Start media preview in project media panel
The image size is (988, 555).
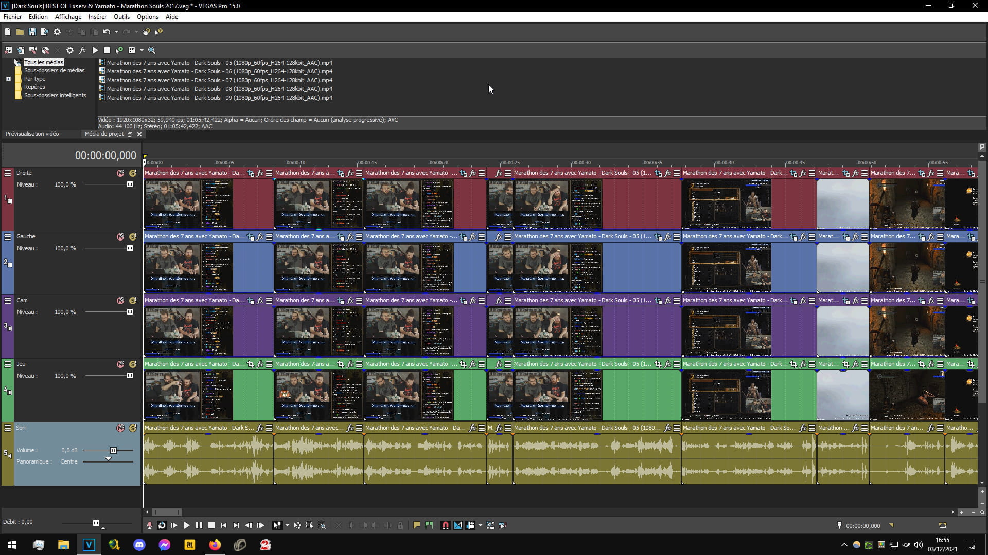pyautogui.click(x=95, y=50)
